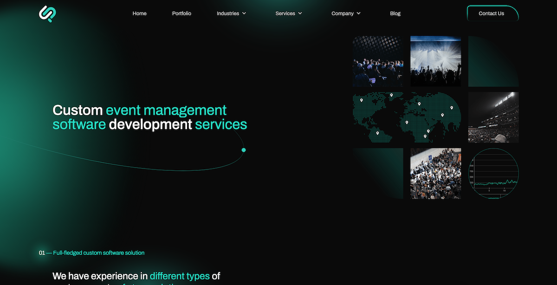Click the 'Full-fledged custom software solution' label
This screenshot has width=557, height=285.
pyautogui.click(x=99, y=253)
